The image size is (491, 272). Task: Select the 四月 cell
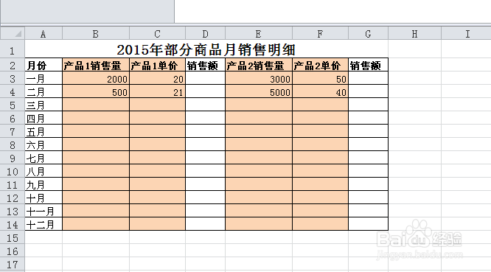coord(43,118)
